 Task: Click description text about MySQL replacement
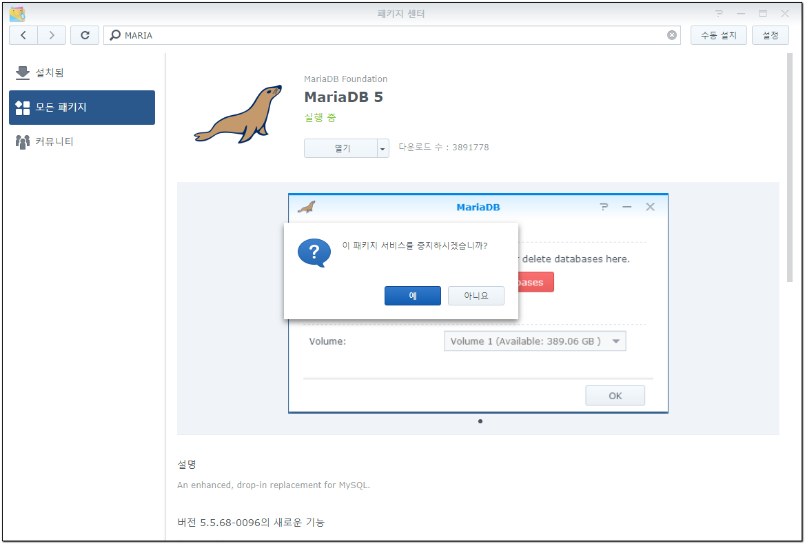tap(274, 485)
